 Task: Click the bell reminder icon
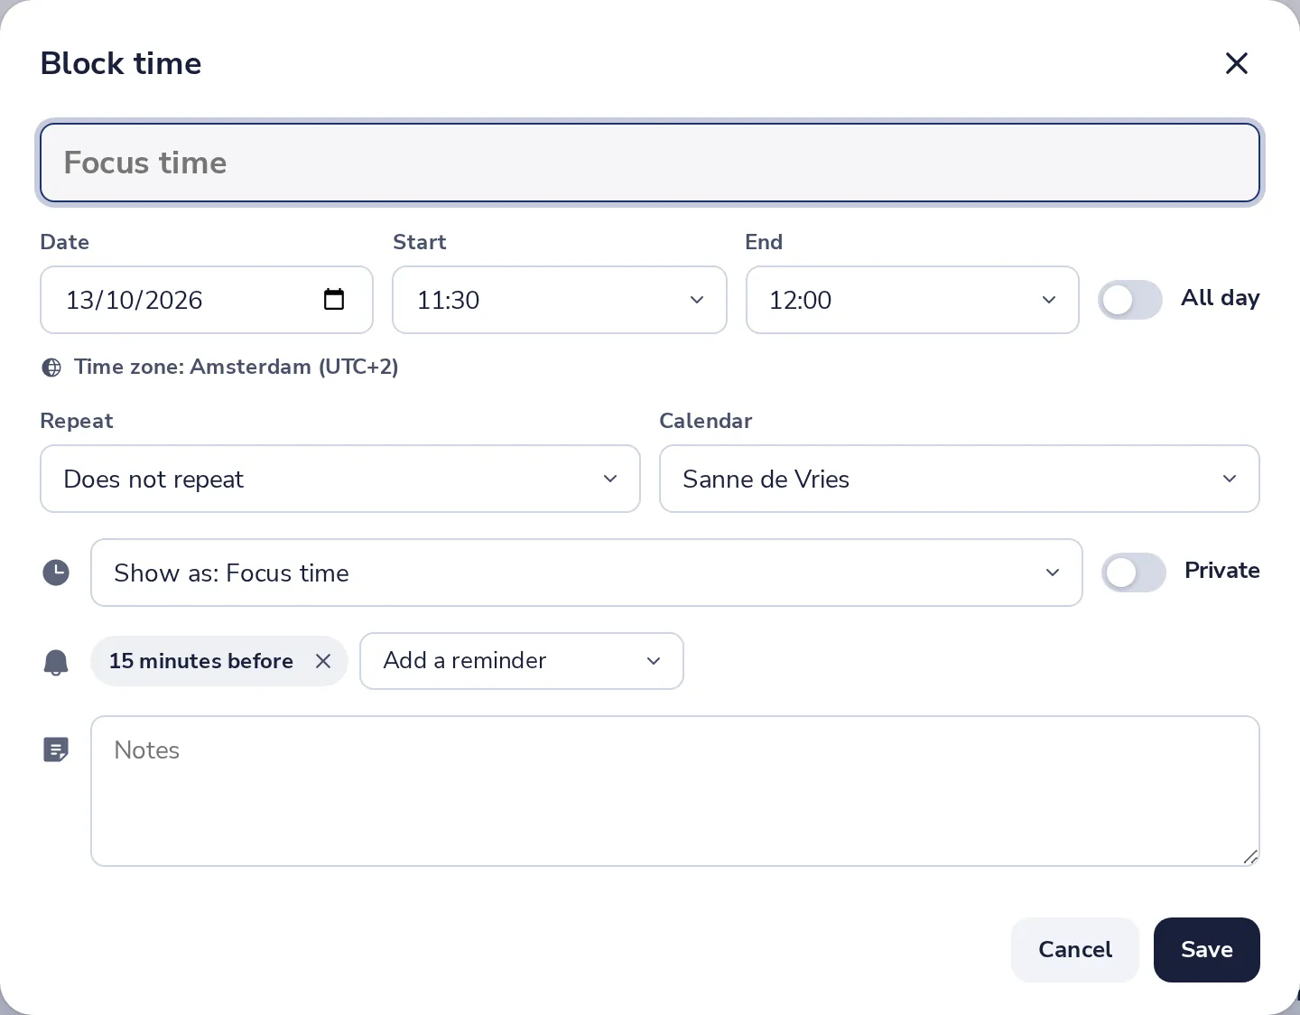pos(56,662)
